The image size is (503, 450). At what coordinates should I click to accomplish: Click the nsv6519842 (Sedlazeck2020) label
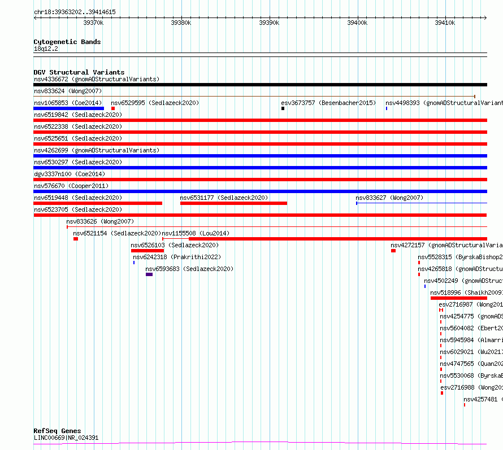[x=78, y=115]
